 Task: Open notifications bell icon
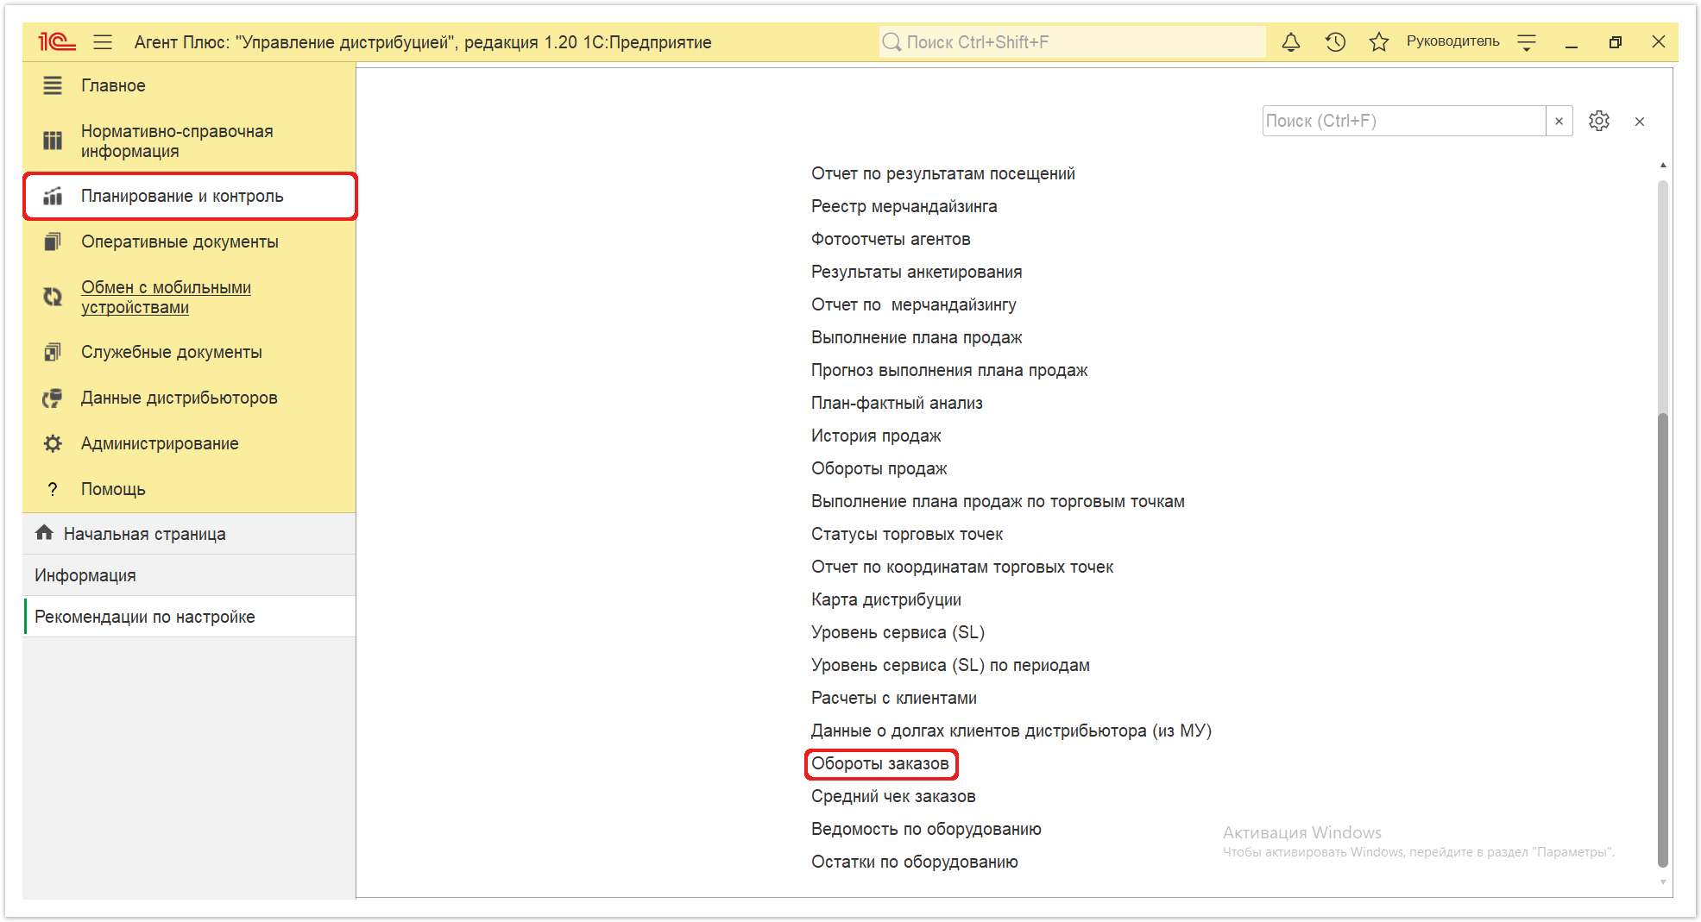coord(1291,41)
